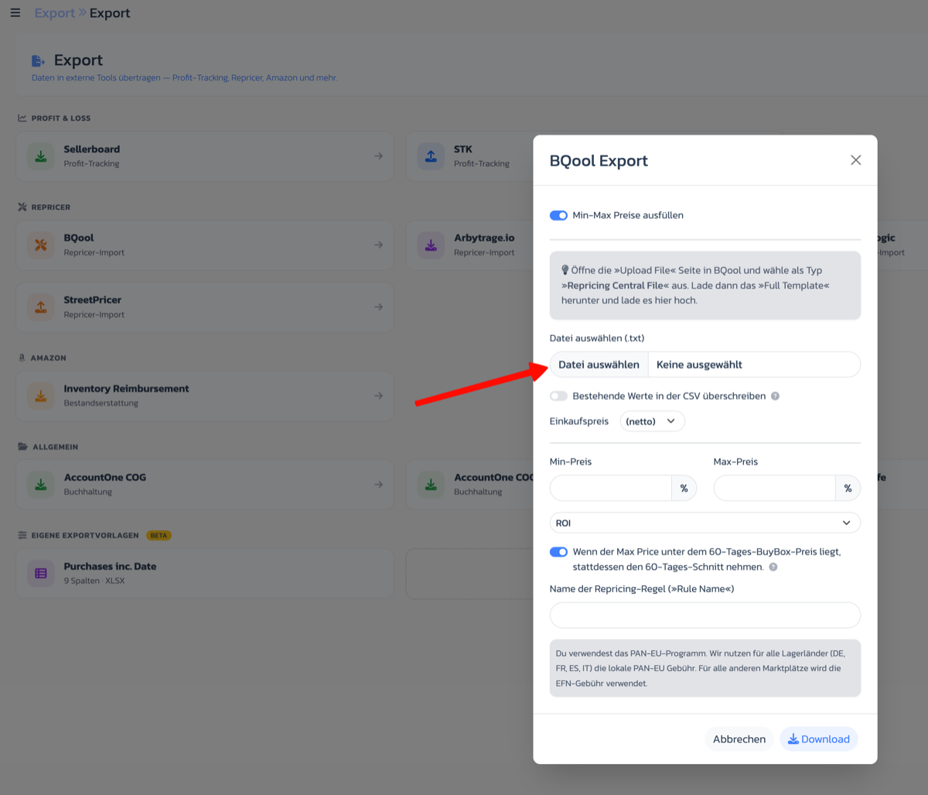The width and height of the screenshot is (928, 795).
Task: Click the "9 Spalten · XLSX" text
Action: click(x=94, y=581)
